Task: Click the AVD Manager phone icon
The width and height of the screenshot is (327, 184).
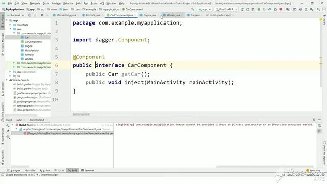Action: (306, 9)
